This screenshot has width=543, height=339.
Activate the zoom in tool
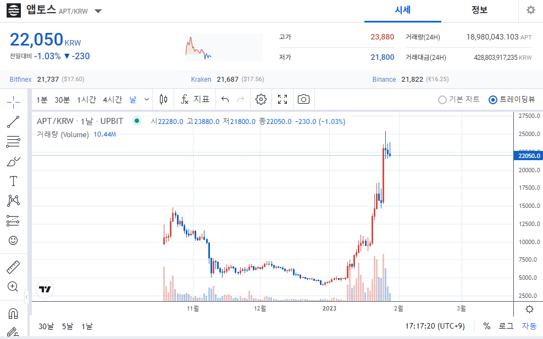[x=13, y=287]
